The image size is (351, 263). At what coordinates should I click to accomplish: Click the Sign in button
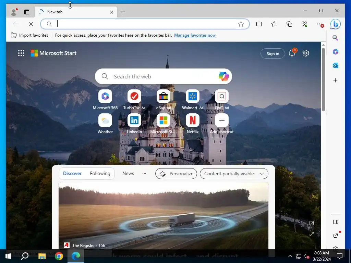(273, 53)
